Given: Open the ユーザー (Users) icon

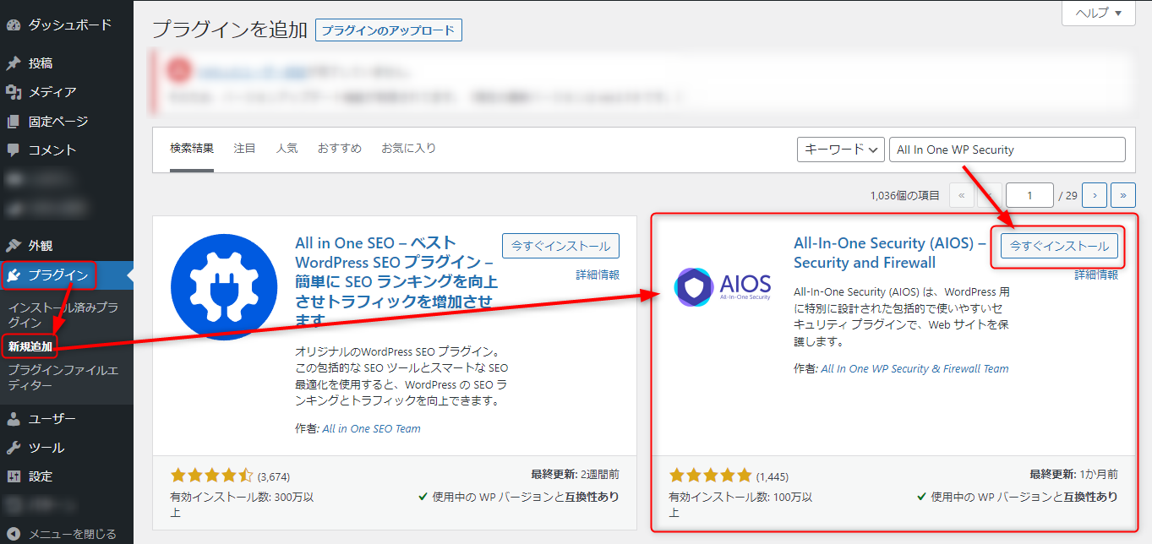Looking at the screenshot, I should (x=14, y=418).
